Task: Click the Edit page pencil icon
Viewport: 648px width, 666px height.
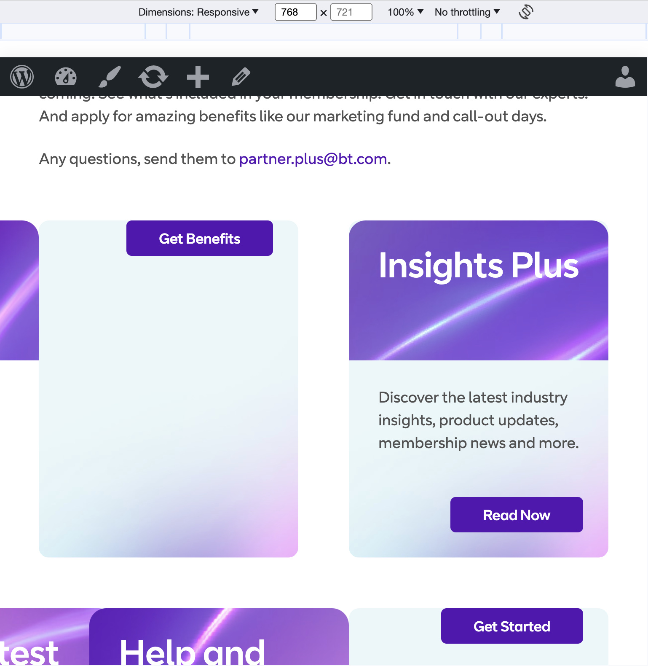Action: coord(241,77)
